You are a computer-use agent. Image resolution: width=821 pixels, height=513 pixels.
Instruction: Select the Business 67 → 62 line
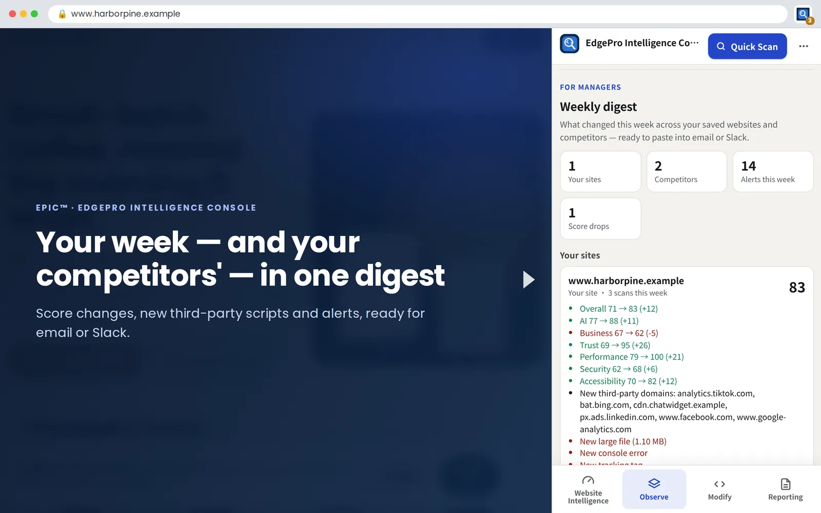619,333
